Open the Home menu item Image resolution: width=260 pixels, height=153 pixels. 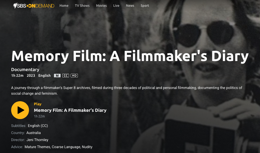point(64,6)
